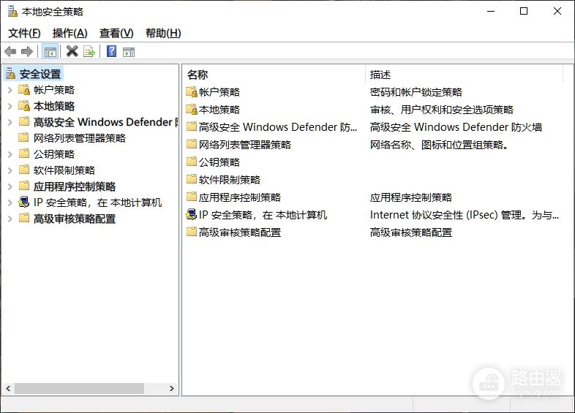Close the 本地安全策略 window

[x=557, y=12]
